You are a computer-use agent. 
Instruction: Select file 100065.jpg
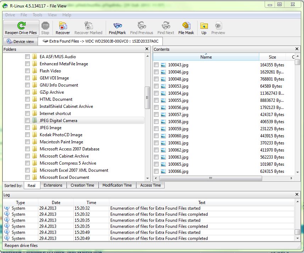click(x=178, y=164)
